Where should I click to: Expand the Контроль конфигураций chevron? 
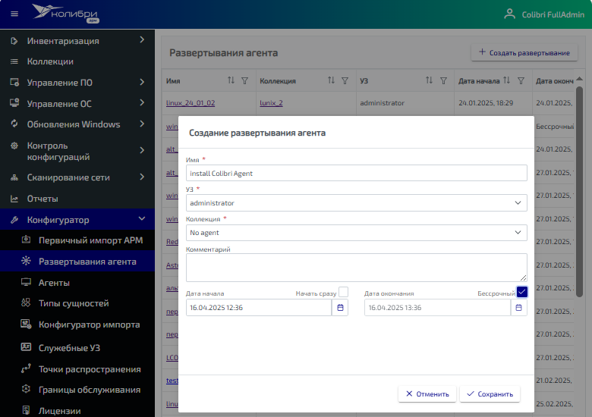pos(142,150)
